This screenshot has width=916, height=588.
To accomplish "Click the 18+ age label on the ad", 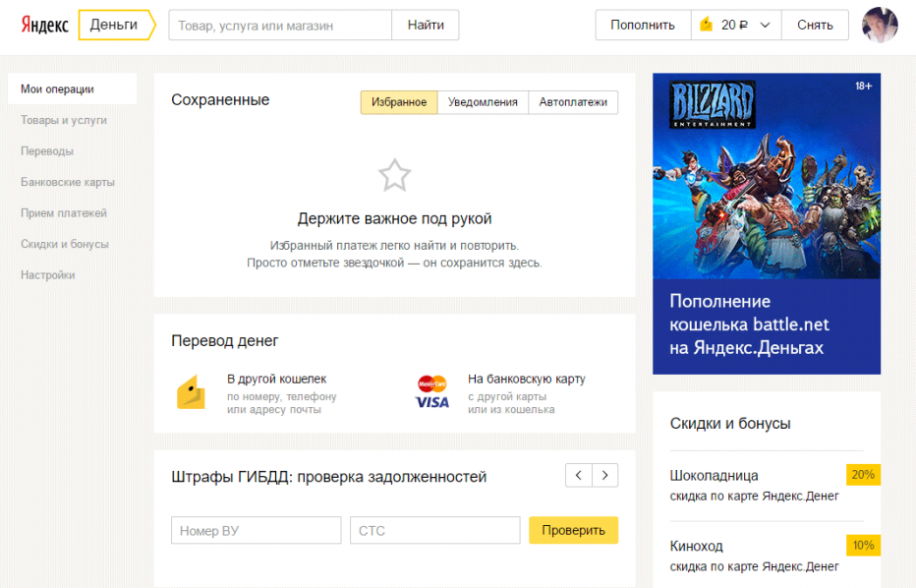I will click(864, 86).
